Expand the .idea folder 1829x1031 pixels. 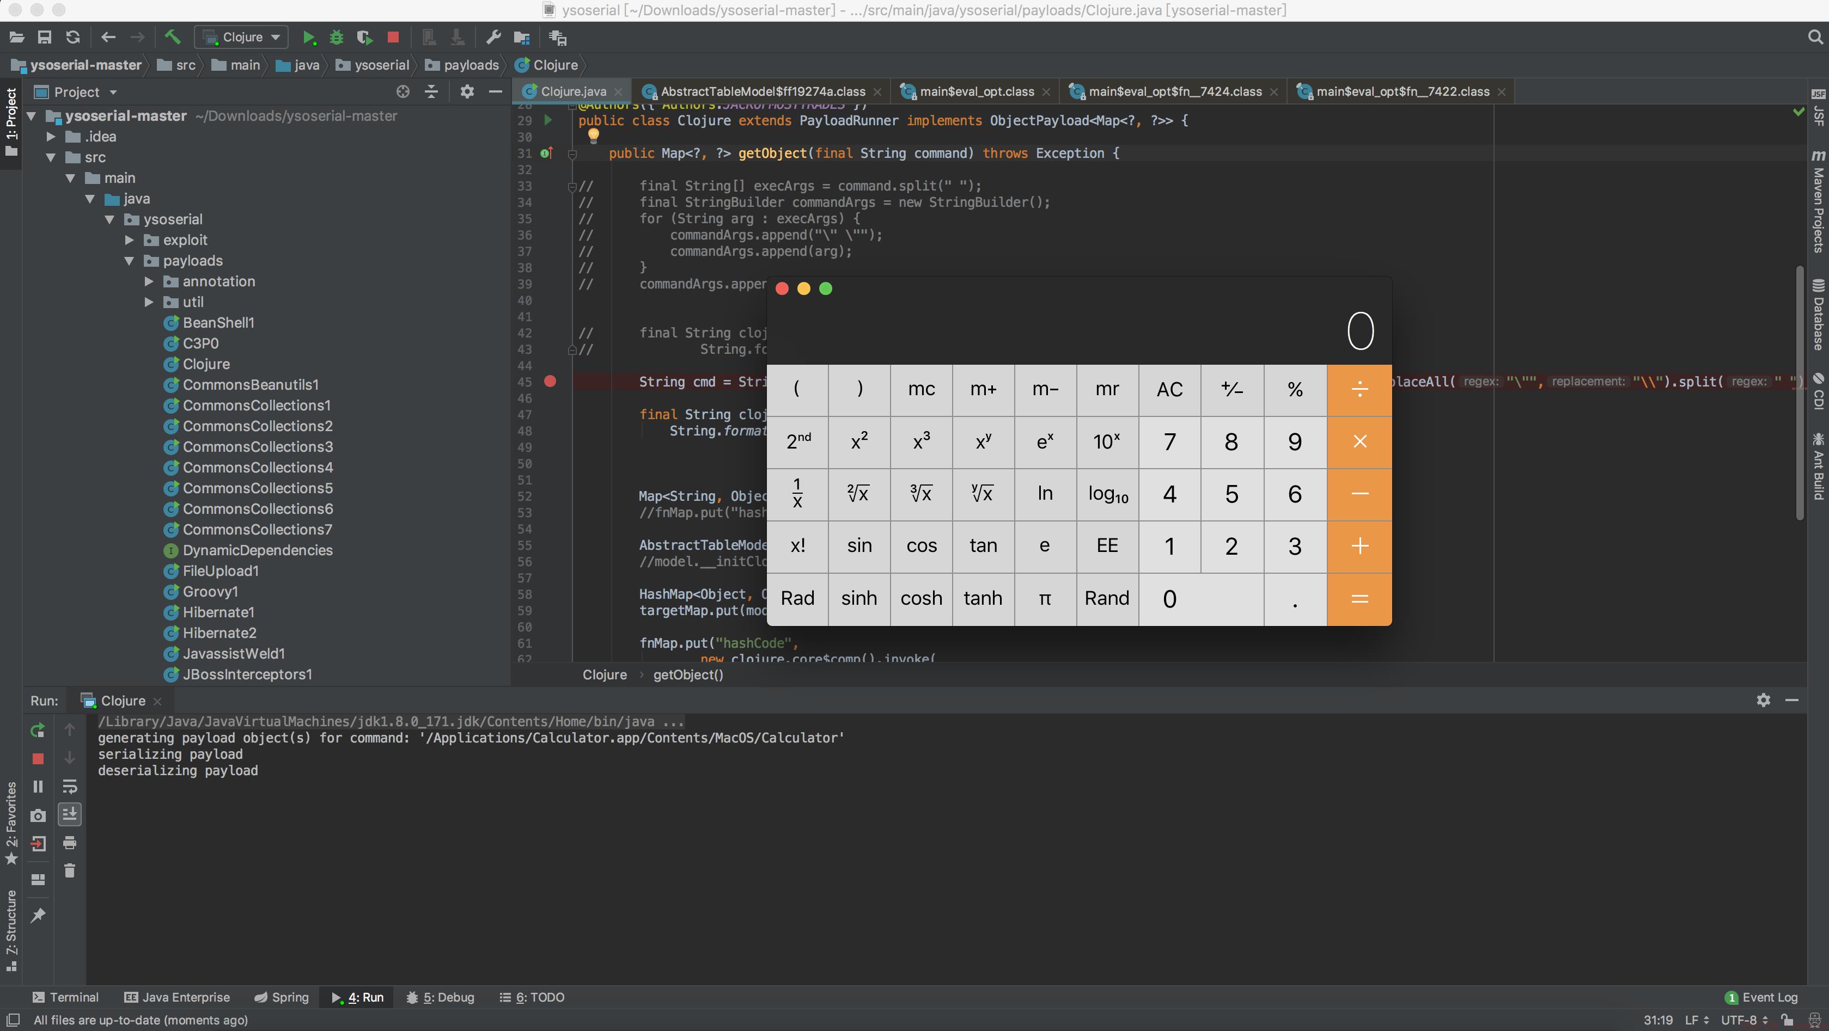coord(51,136)
